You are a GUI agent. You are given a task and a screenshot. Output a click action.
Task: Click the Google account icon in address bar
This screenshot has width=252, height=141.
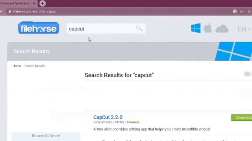[x=235, y=11]
